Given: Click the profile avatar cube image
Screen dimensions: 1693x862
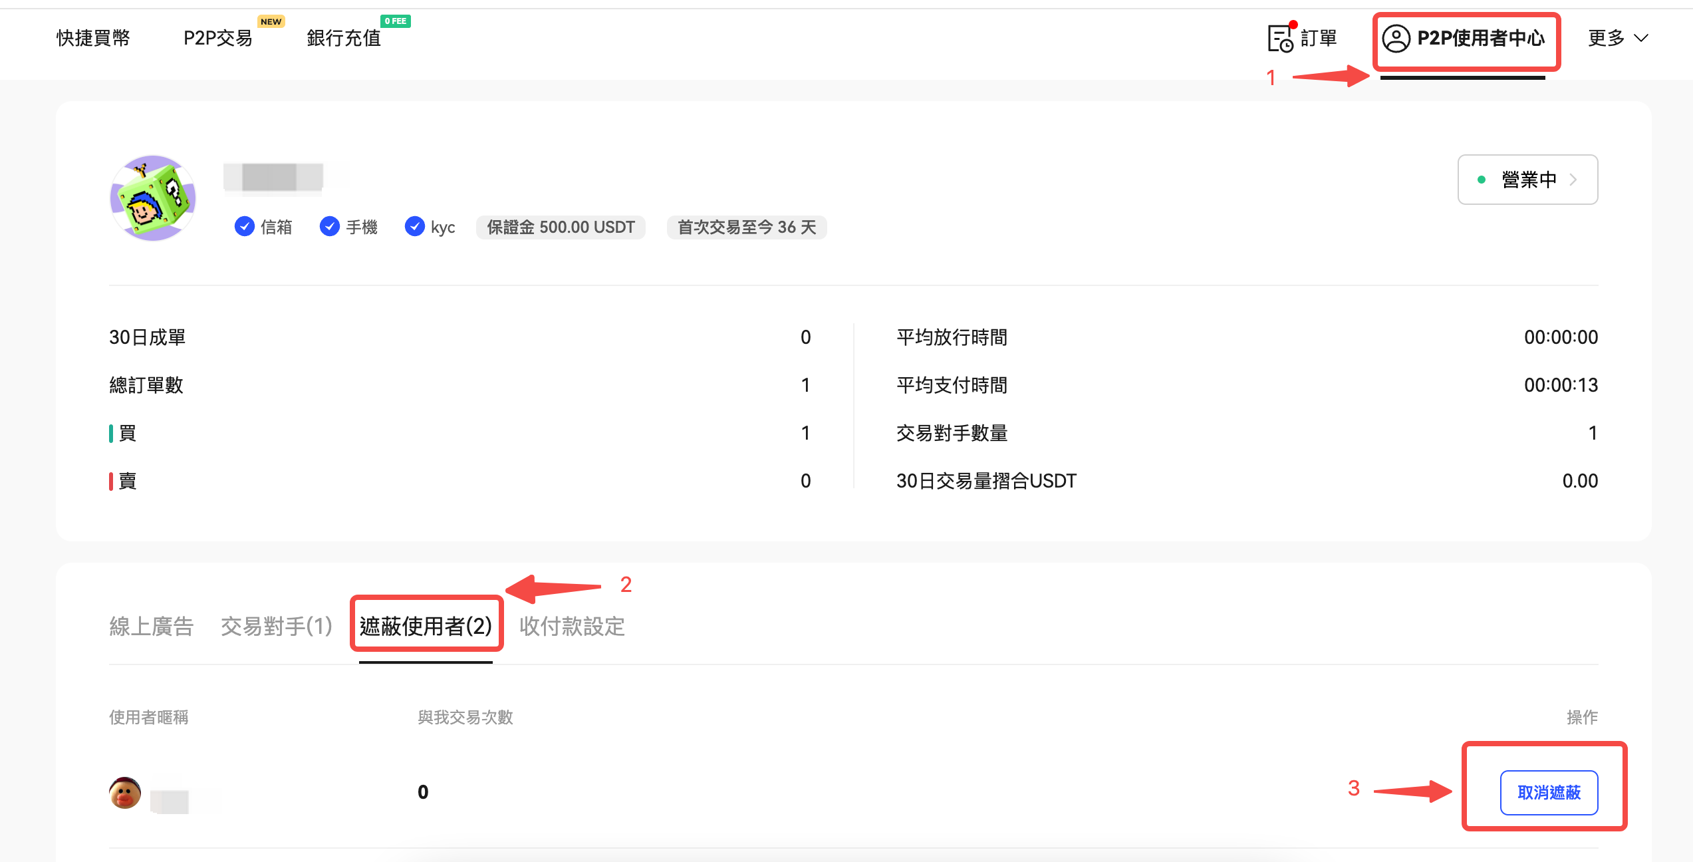Looking at the screenshot, I should point(153,198).
